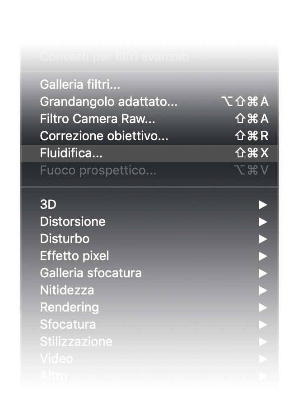
Task: Click Converti per filtri avanzati
Action: [114, 57]
